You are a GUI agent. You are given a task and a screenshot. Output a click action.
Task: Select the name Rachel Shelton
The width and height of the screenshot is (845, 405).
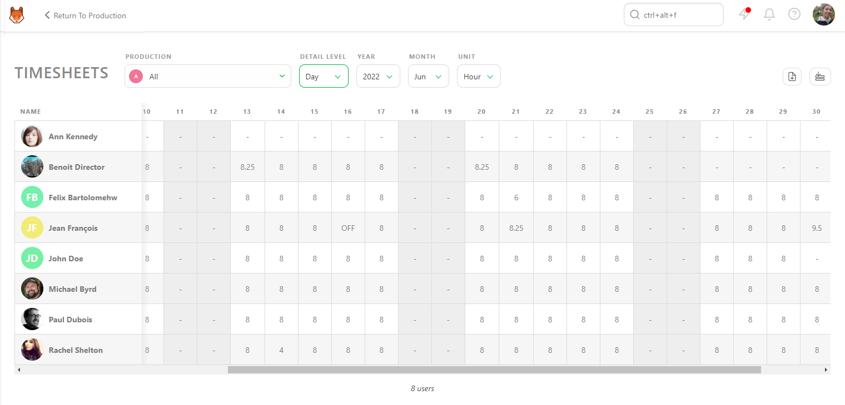[76, 350]
